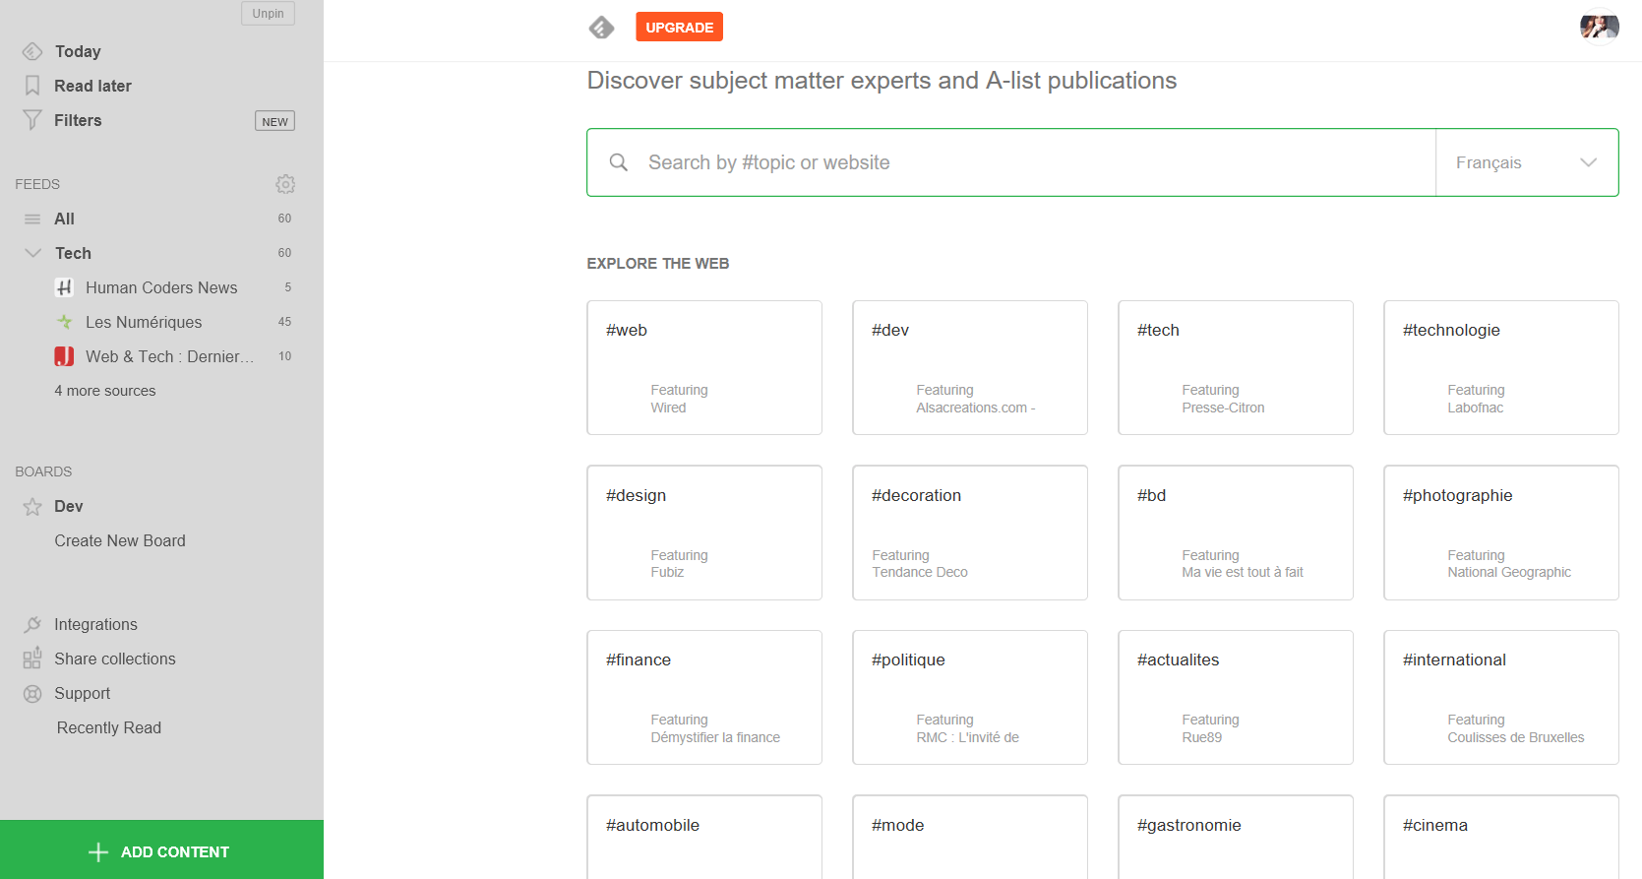Click the Share collections icon
The height and width of the screenshot is (879, 1642).
pyautogui.click(x=32, y=658)
